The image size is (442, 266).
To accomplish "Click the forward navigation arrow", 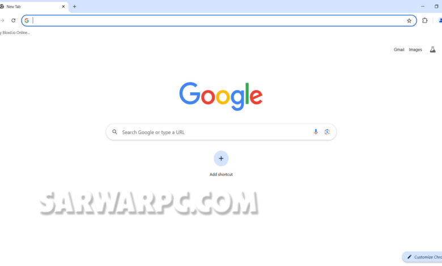I will tap(2, 20).
